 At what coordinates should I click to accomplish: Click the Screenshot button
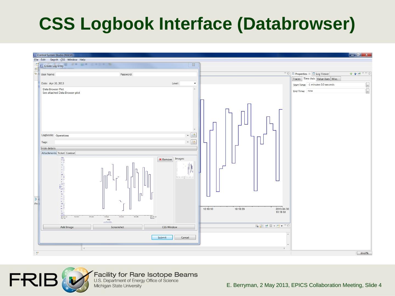point(117,227)
